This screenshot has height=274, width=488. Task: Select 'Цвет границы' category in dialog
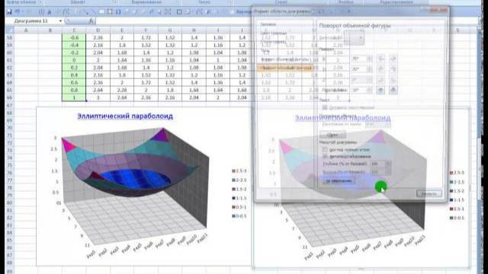click(x=274, y=33)
